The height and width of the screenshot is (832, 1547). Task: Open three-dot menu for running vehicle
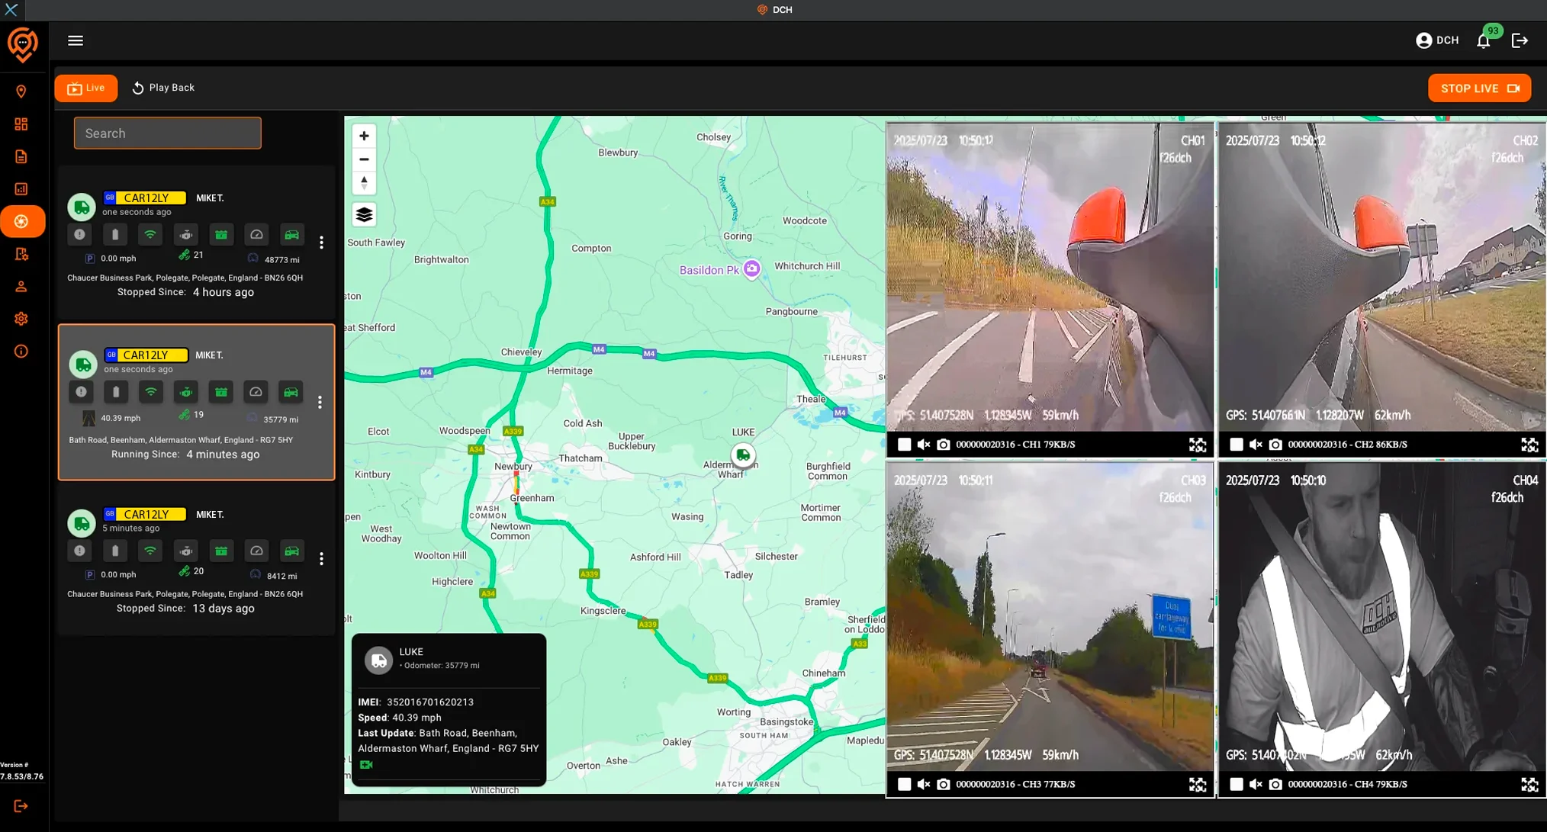(x=320, y=402)
